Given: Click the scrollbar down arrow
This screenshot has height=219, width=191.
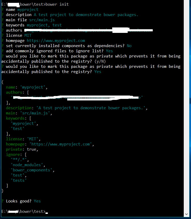Looking at the screenshot, I should (x=187, y=214).
